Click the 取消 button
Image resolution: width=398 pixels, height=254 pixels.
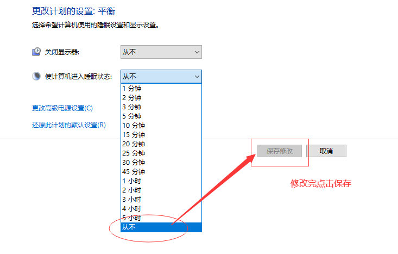point(326,151)
